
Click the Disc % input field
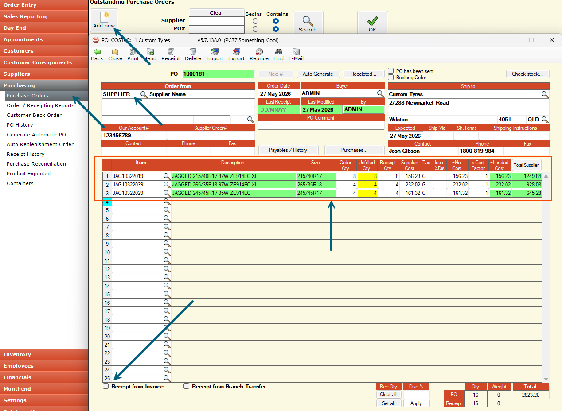point(416,395)
